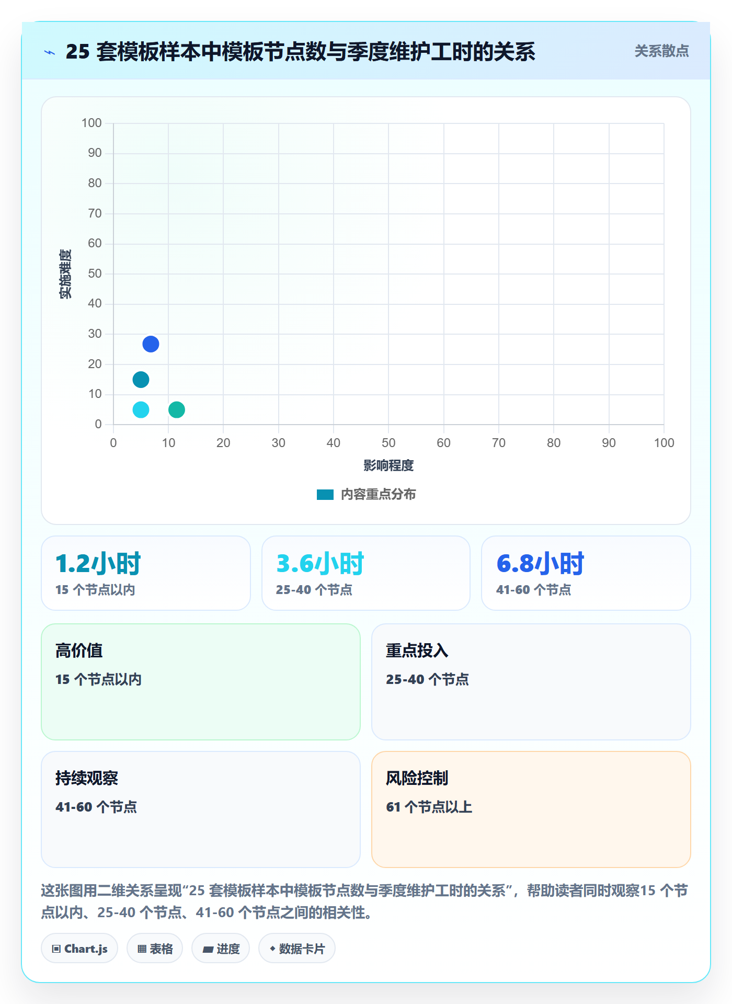Click the 影响程度 x-axis title
Image resolution: width=732 pixels, height=1004 pixels.
coord(388,465)
